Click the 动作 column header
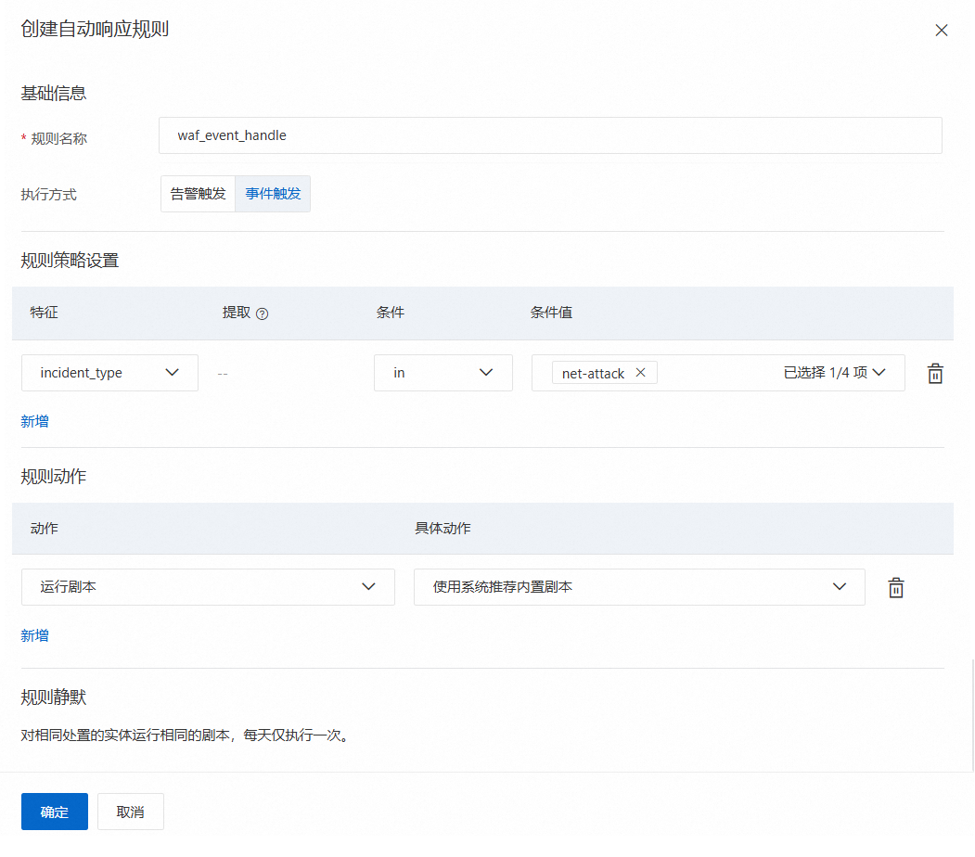Image resolution: width=975 pixels, height=857 pixels. click(x=45, y=529)
